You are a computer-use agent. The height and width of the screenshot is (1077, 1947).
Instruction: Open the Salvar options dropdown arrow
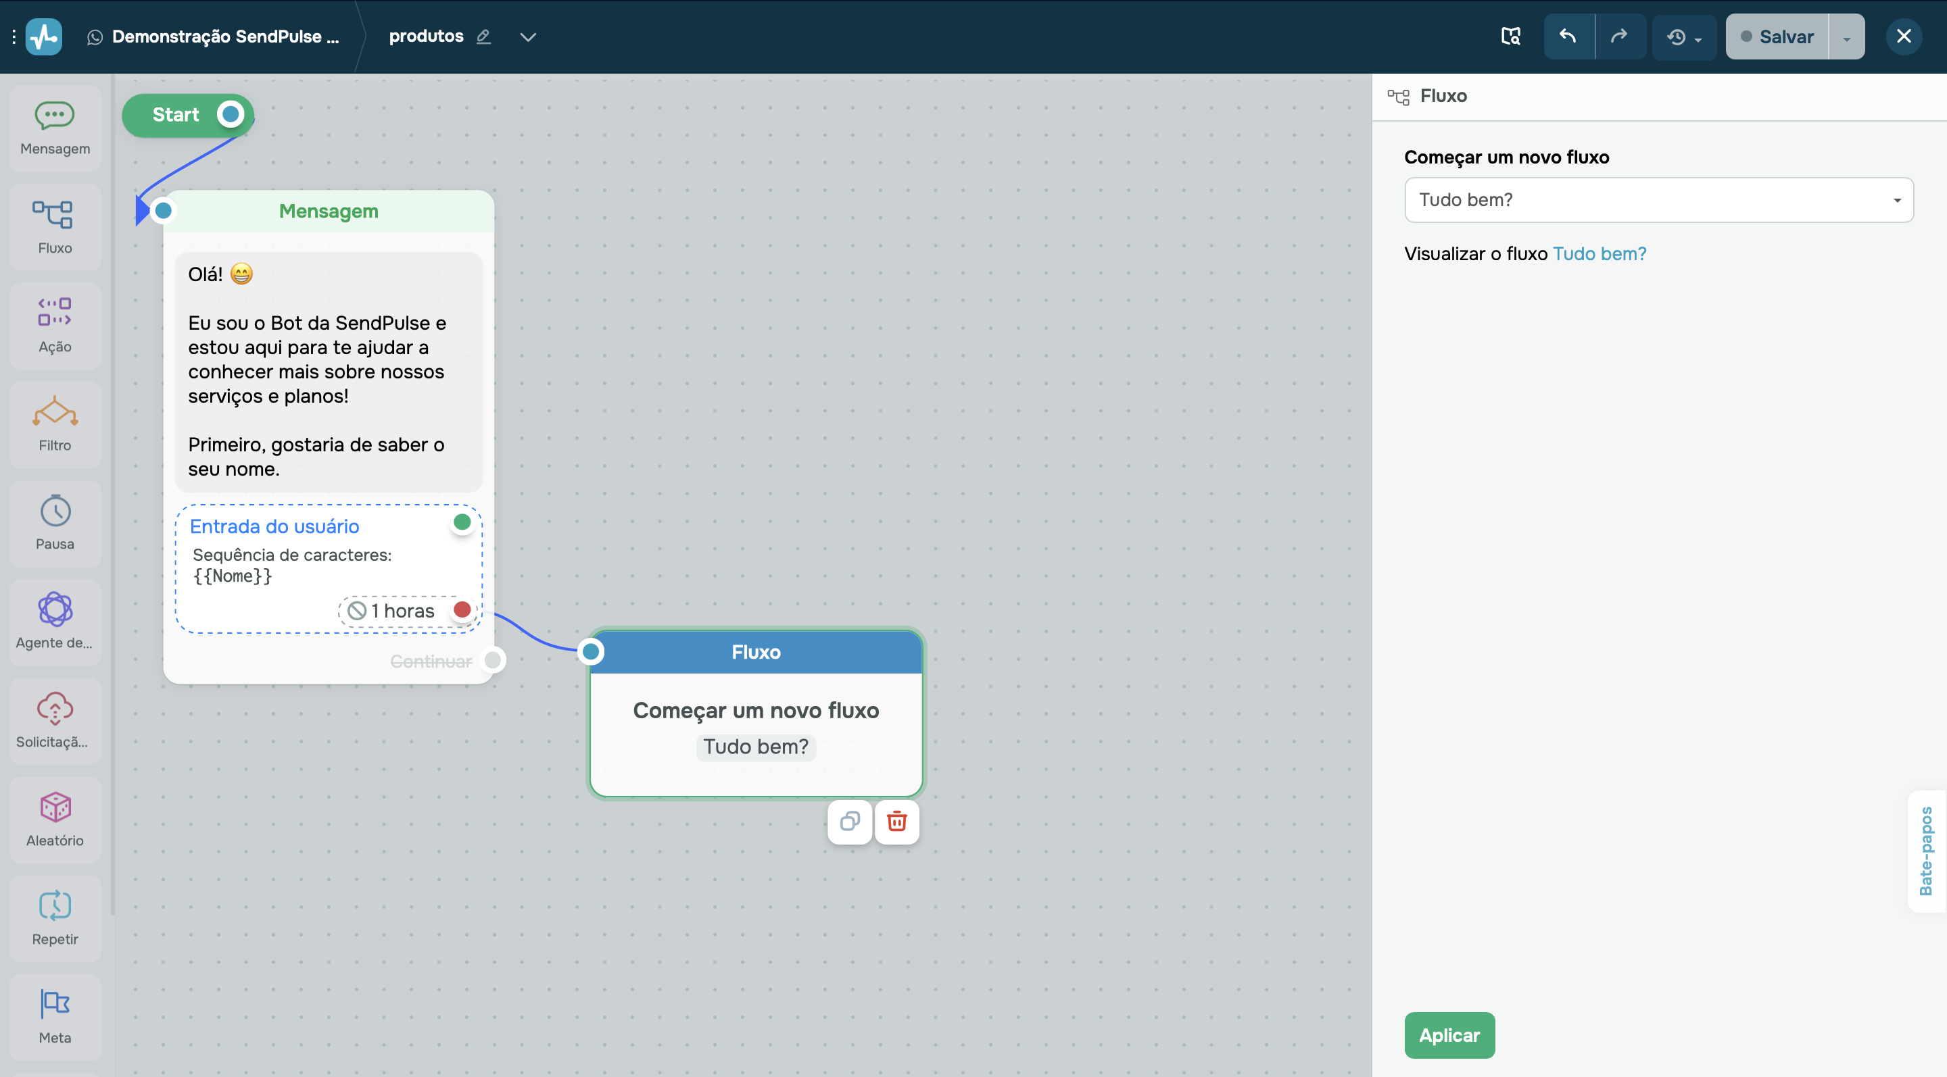[x=1846, y=37]
